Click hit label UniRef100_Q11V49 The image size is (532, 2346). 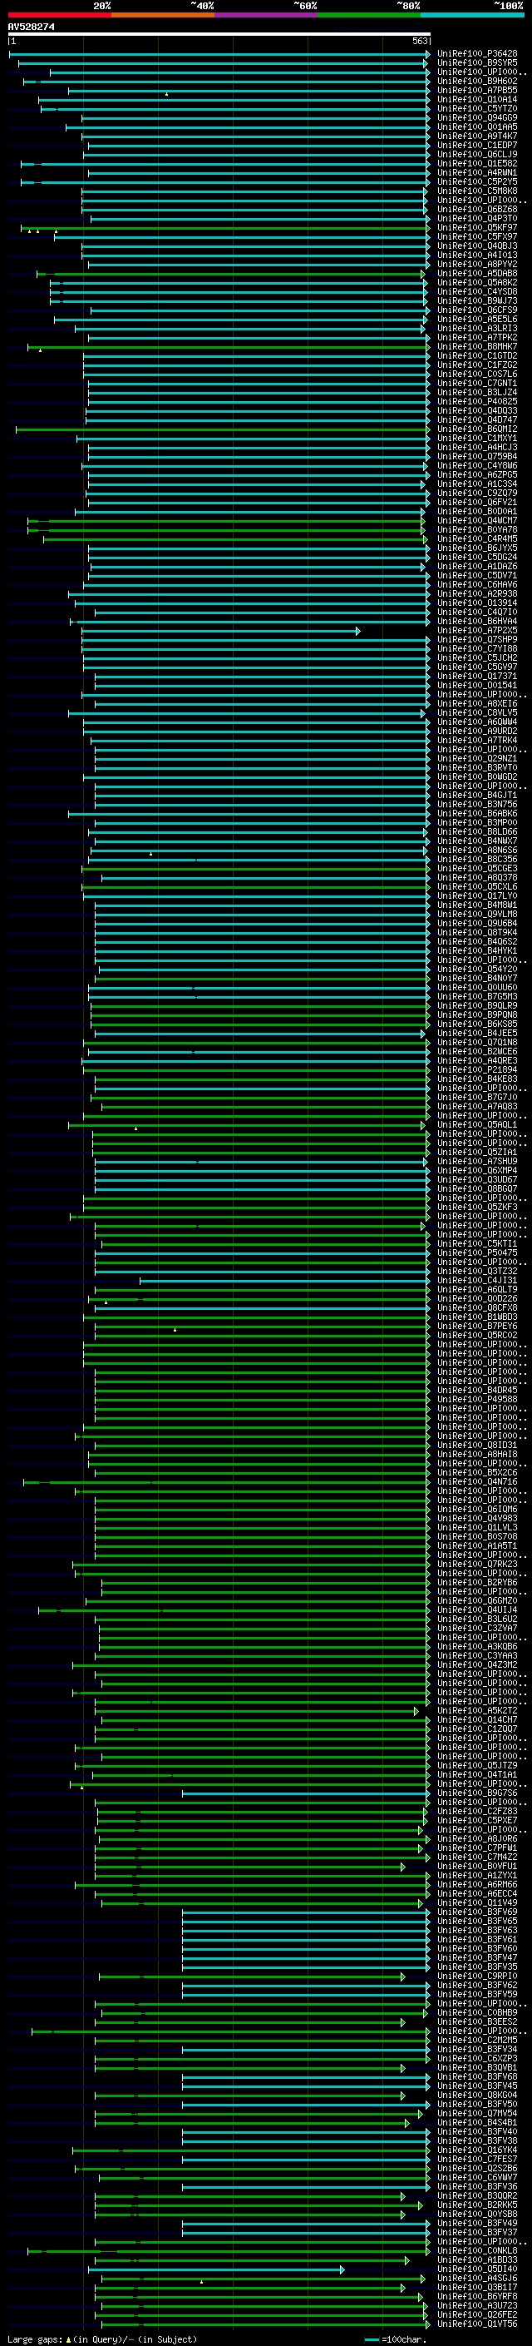pos(477,1903)
